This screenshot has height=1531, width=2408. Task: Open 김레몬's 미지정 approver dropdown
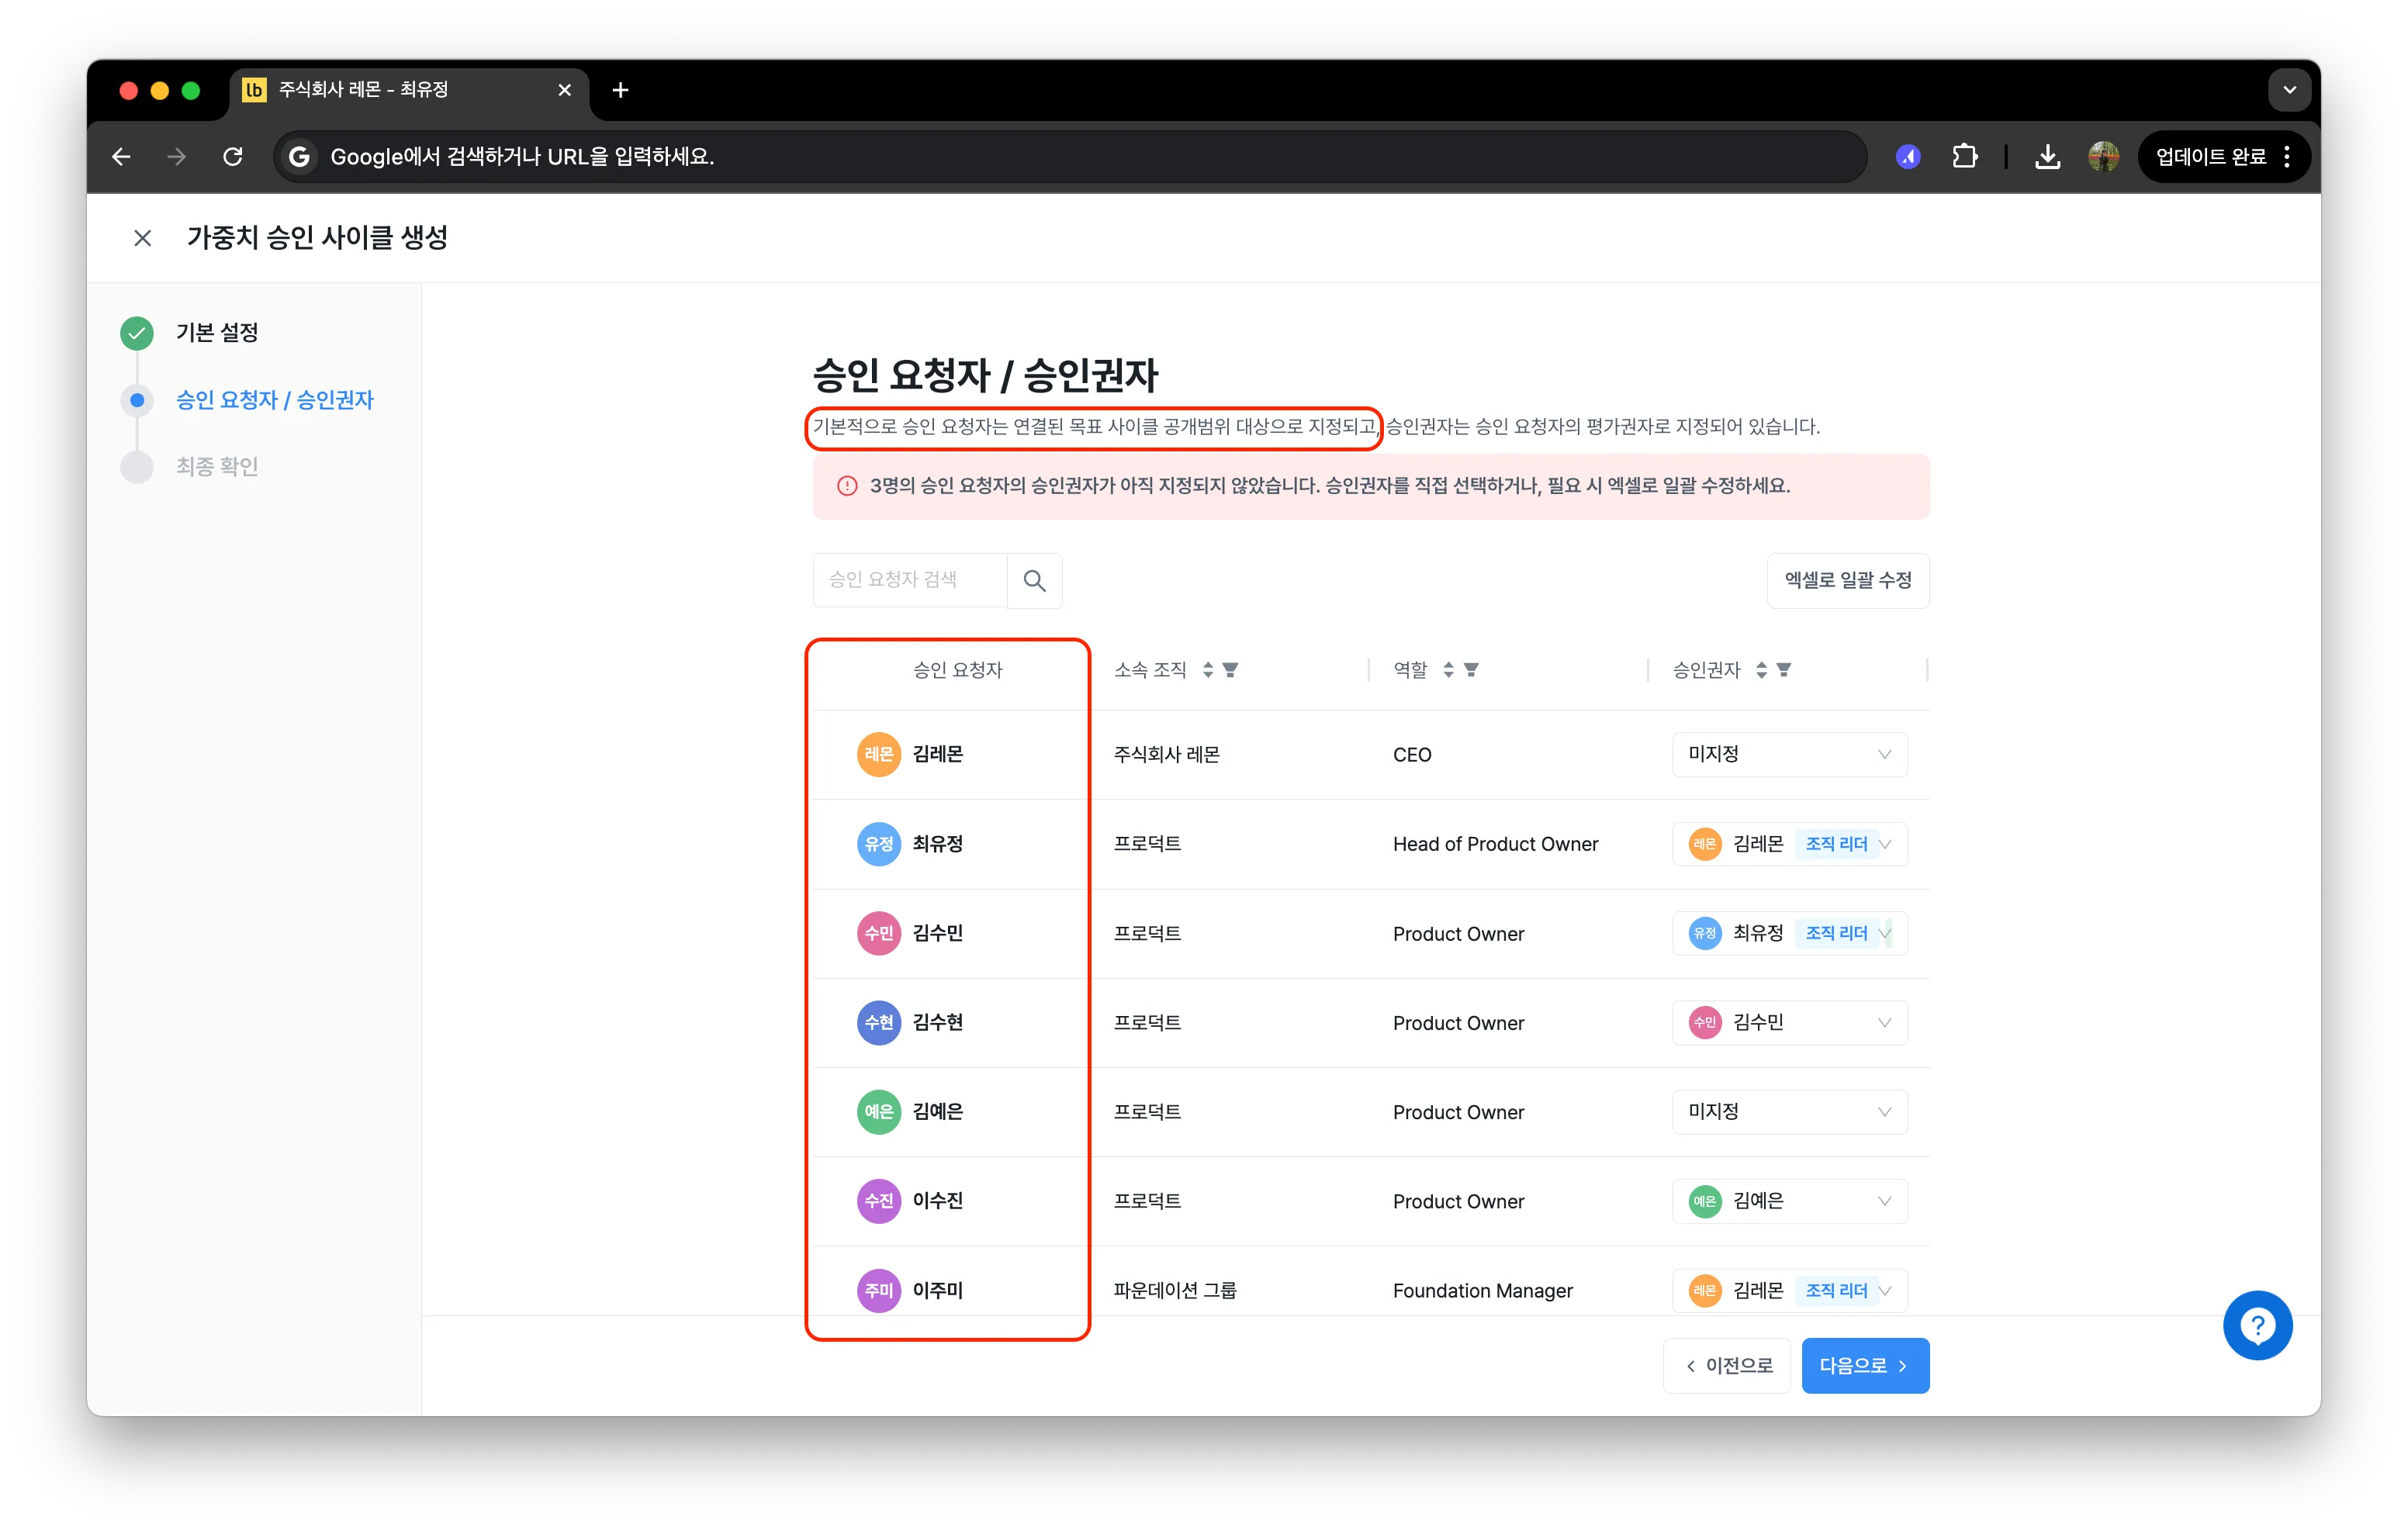1789,755
